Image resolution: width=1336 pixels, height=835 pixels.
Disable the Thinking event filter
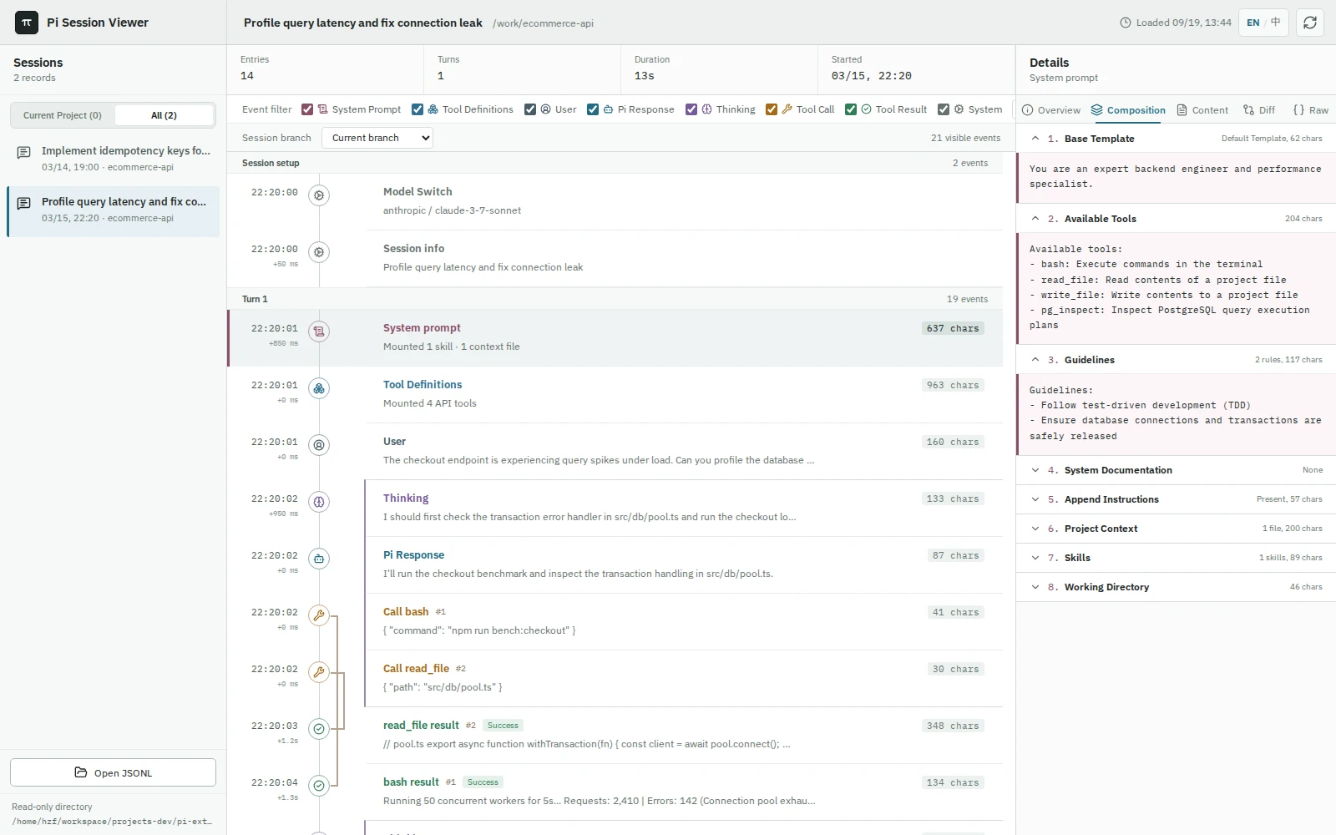(x=691, y=109)
